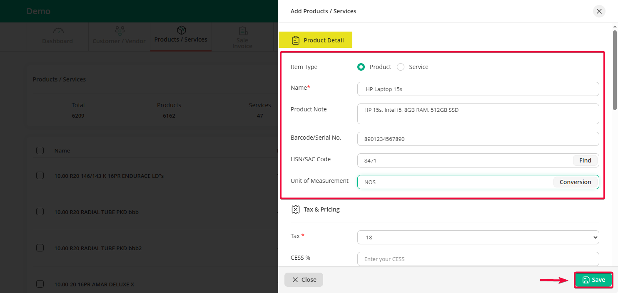
Task: Check the box for 10.00 R20 RADIAL TUBE PKD bbb
Action: 40,212
